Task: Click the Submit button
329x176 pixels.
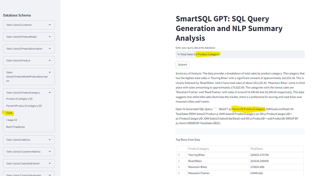Action: (182, 65)
